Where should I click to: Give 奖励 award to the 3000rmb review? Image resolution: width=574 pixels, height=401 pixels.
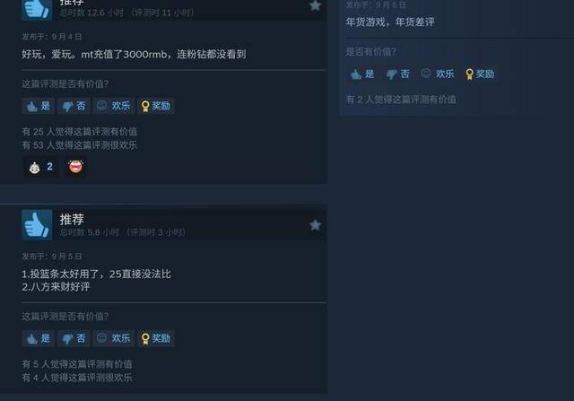point(156,106)
